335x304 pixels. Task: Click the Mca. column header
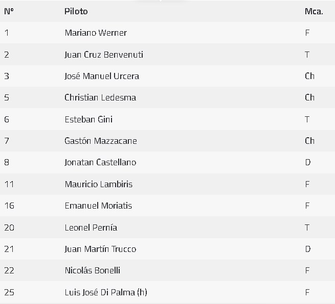[314, 11]
